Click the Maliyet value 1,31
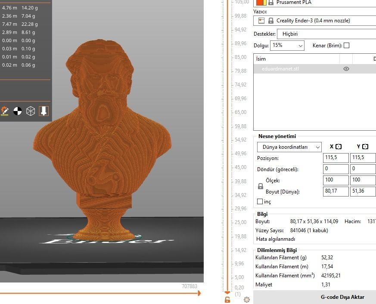The height and width of the screenshot is (304, 376). (x=326, y=285)
